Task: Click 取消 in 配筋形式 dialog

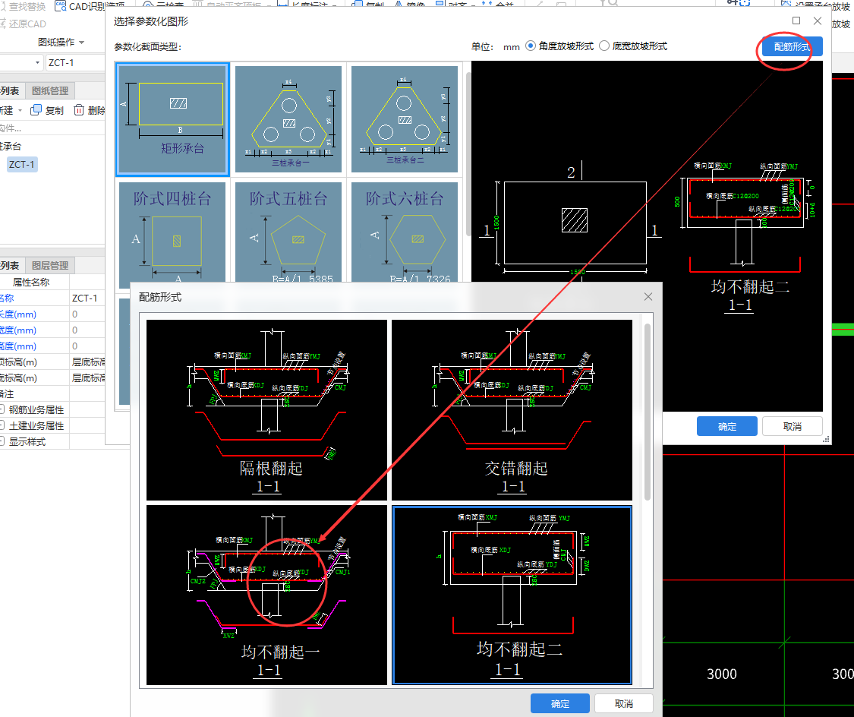Action: pyautogui.click(x=624, y=703)
